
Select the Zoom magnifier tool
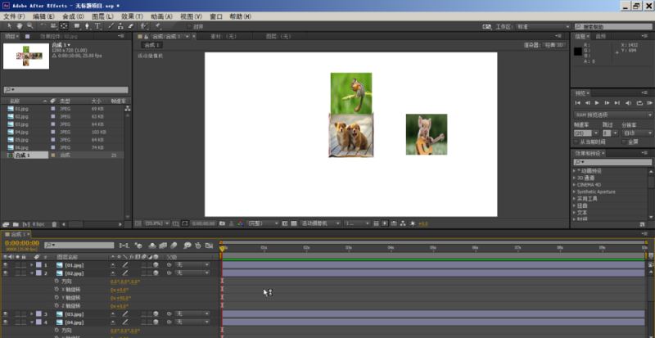(x=29, y=26)
